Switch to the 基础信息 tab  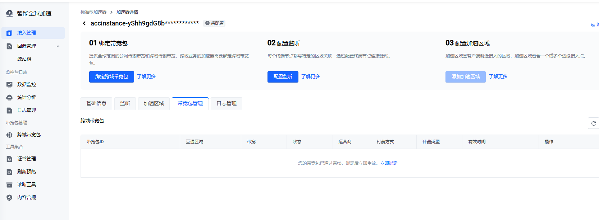(96, 104)
